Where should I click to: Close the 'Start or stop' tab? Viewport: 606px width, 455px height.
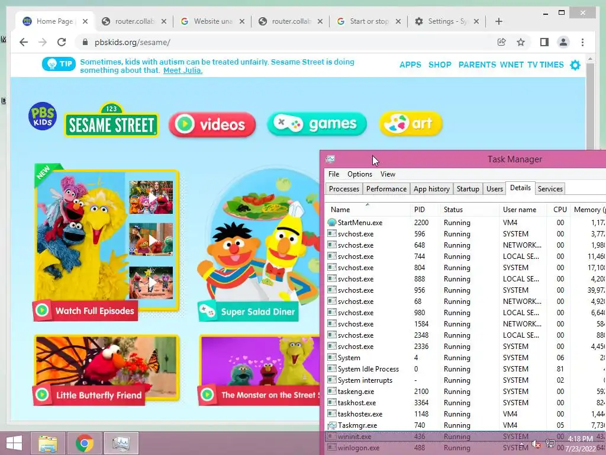point(398,21)
